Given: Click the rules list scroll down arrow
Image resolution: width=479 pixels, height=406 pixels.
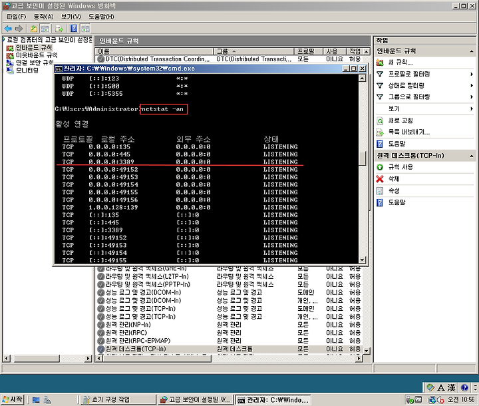Looking at the screenshot, I should (x=367, y=351).
